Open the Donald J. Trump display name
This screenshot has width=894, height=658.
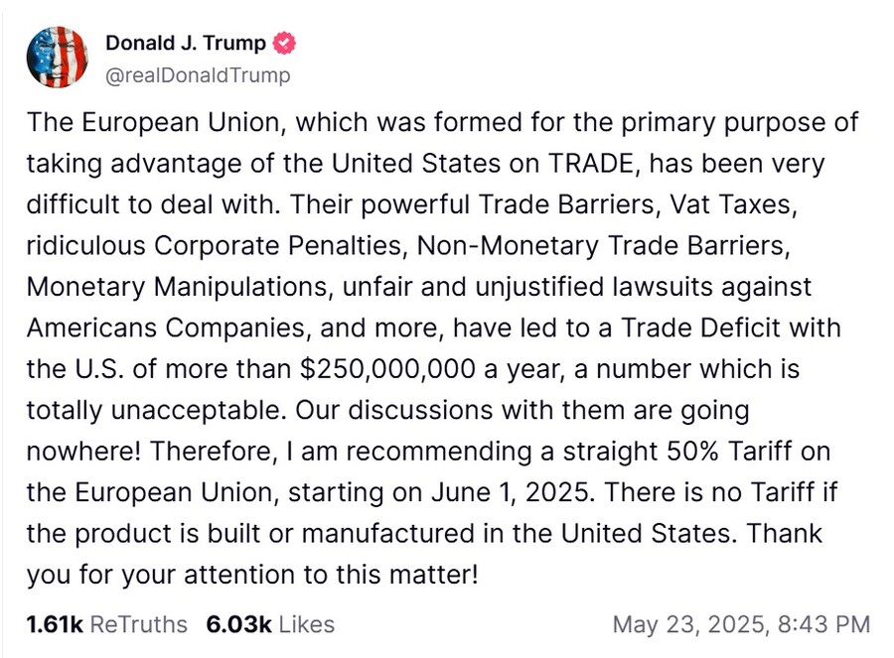coord(186,44)
